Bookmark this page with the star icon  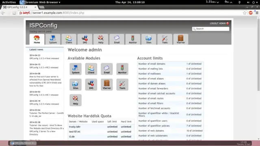click(x=245, y=13)
